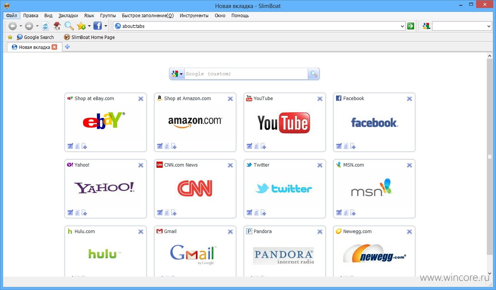Reload the page with the refresh icon
Viewport: 496px width, 290px height.
click(x=46, y=26)
